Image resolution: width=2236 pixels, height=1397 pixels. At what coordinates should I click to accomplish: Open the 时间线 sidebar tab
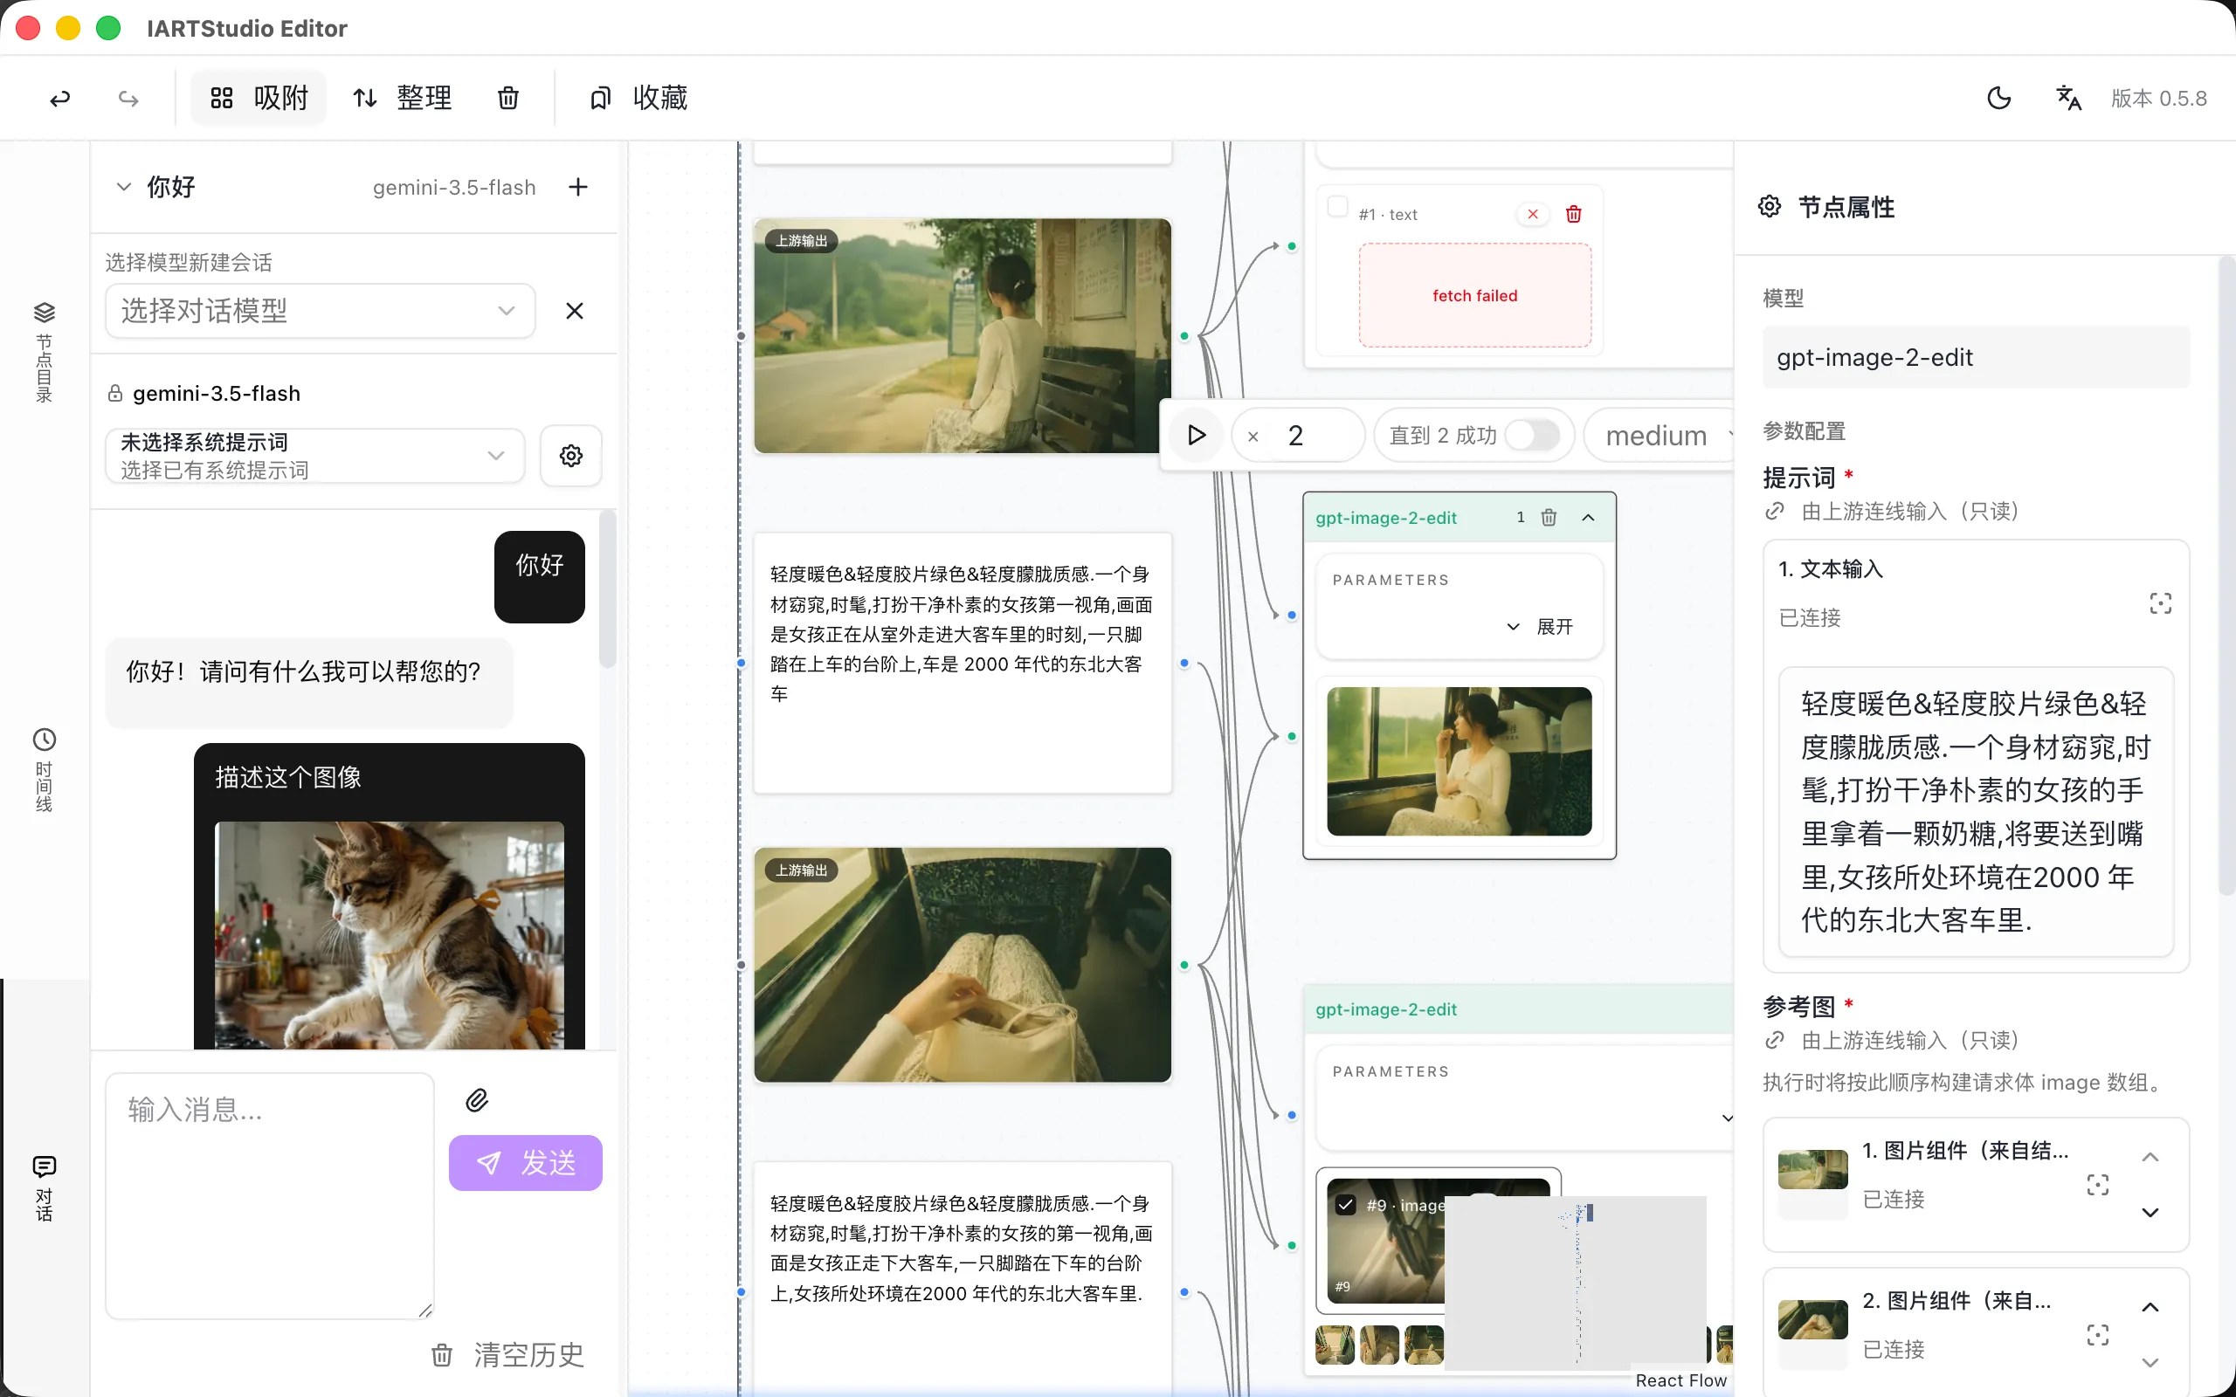45,769
